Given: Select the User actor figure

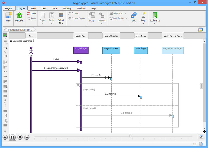Looking at the screenshot, I should coord(31,51).
